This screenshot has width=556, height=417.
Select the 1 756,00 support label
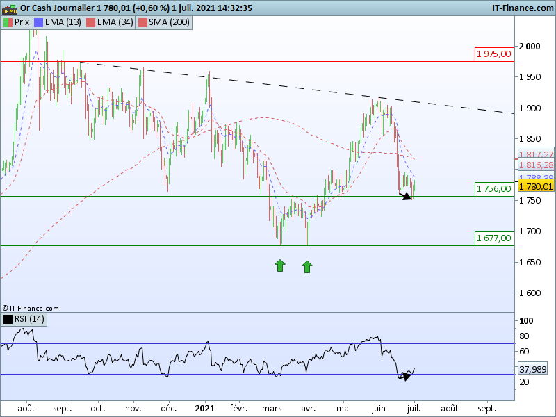[493, 188]
